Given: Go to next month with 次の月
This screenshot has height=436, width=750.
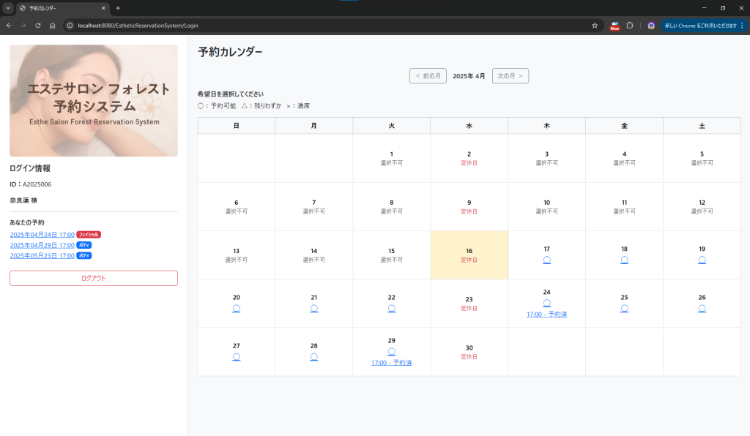Looking at the screenshot, I should [510, 76].
